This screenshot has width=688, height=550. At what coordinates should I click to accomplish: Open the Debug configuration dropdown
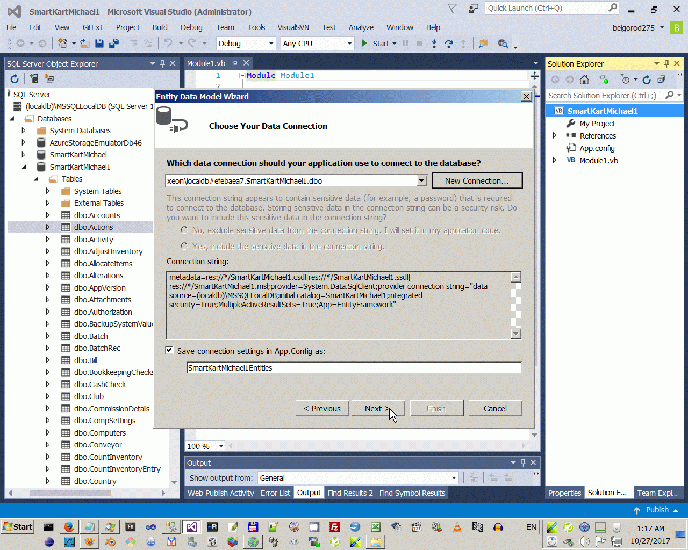(x=271, y=44)
